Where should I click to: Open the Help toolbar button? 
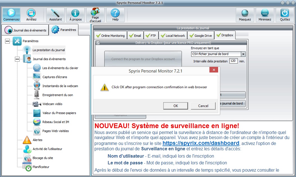[x=115, y=15]
